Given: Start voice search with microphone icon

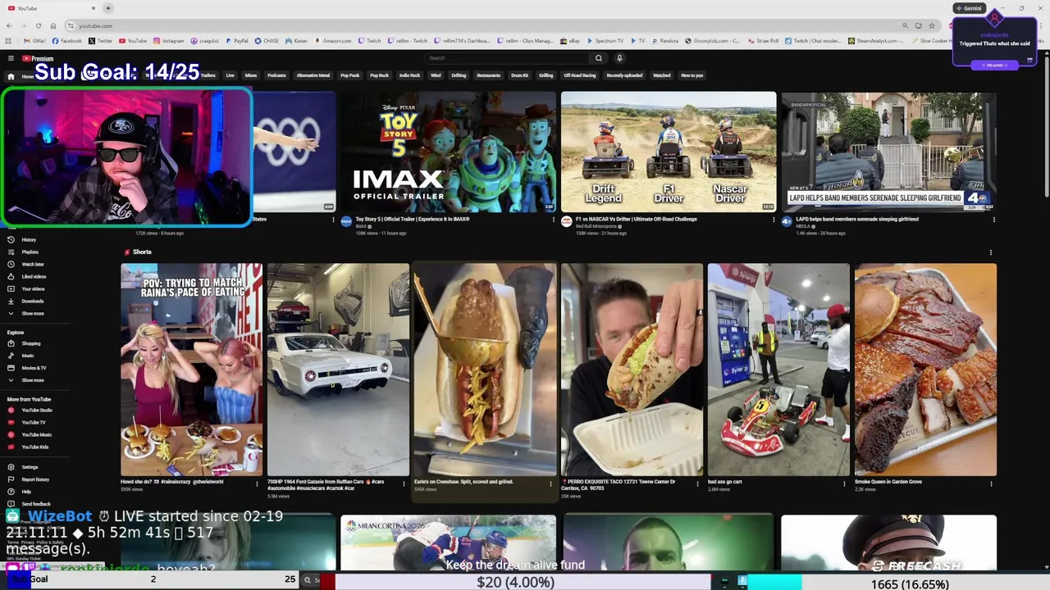Looking at the screenshot, I should [x=619, y=58].
